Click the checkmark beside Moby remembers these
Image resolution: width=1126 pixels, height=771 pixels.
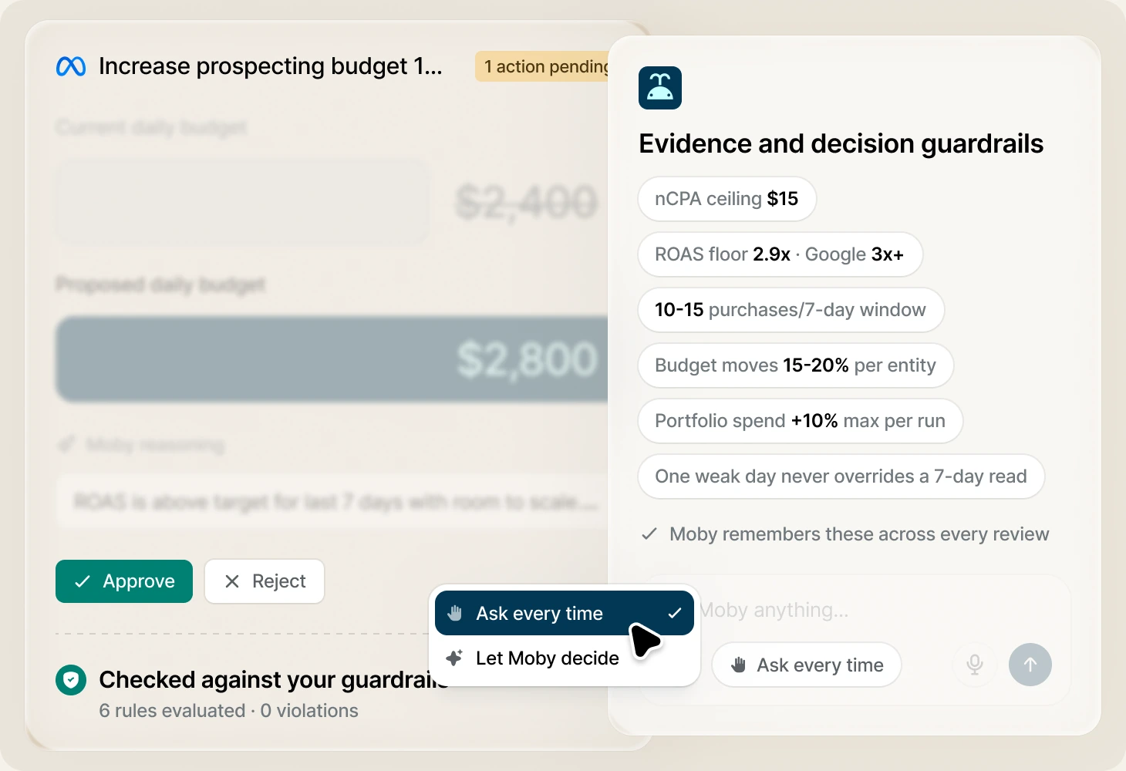pos(649,534)
